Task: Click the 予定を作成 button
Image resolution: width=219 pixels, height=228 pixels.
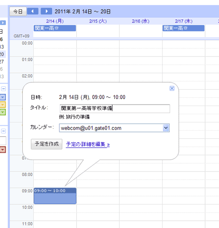Action: point(46,144)
